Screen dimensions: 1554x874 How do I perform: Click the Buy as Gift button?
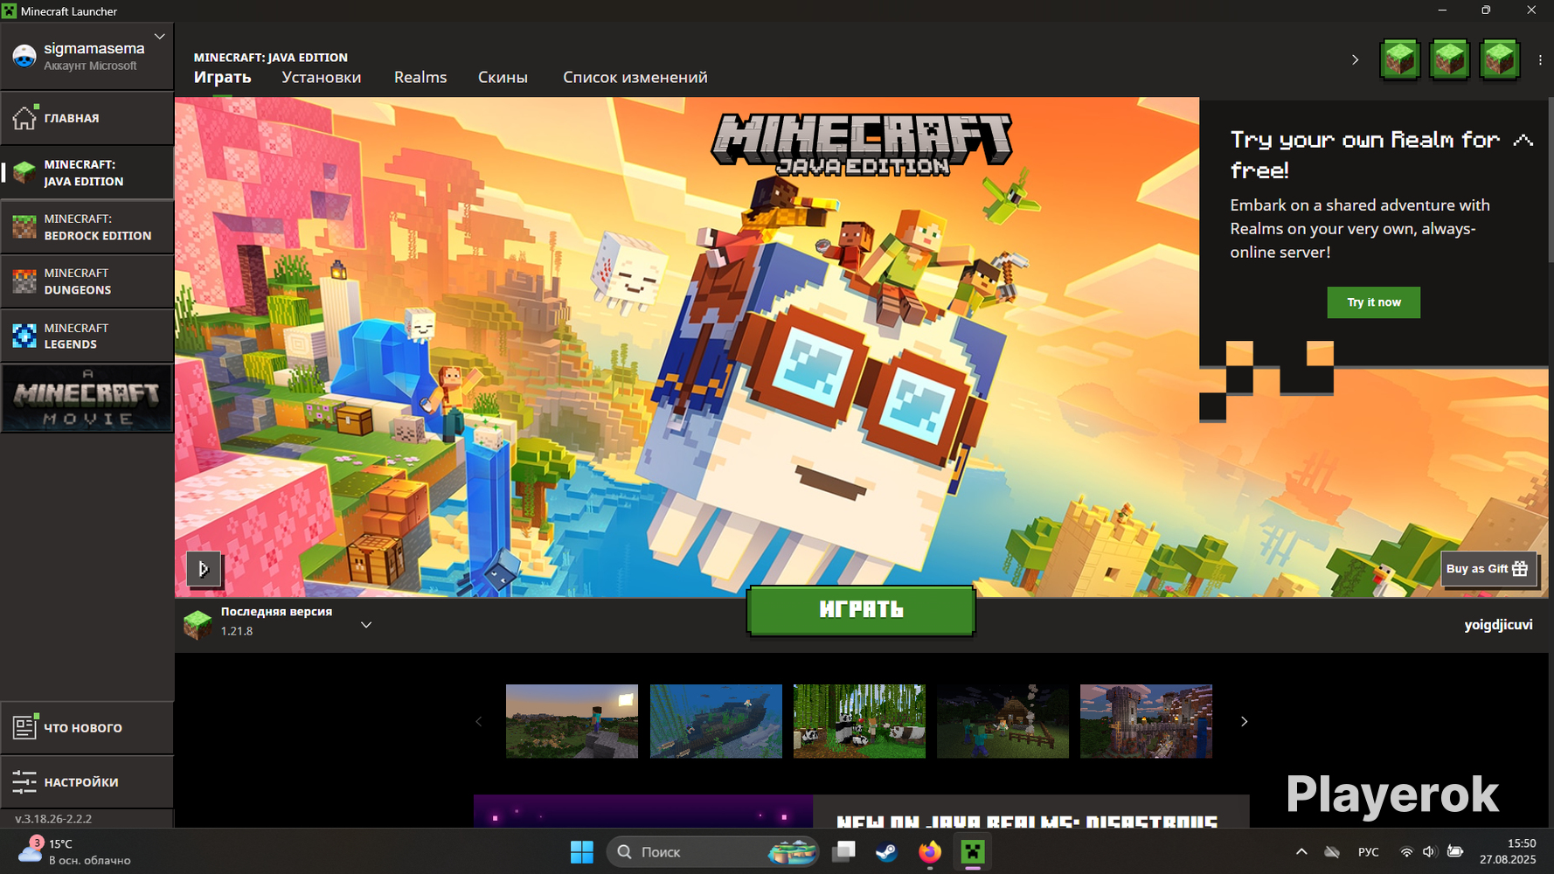tap(1487, 569)
